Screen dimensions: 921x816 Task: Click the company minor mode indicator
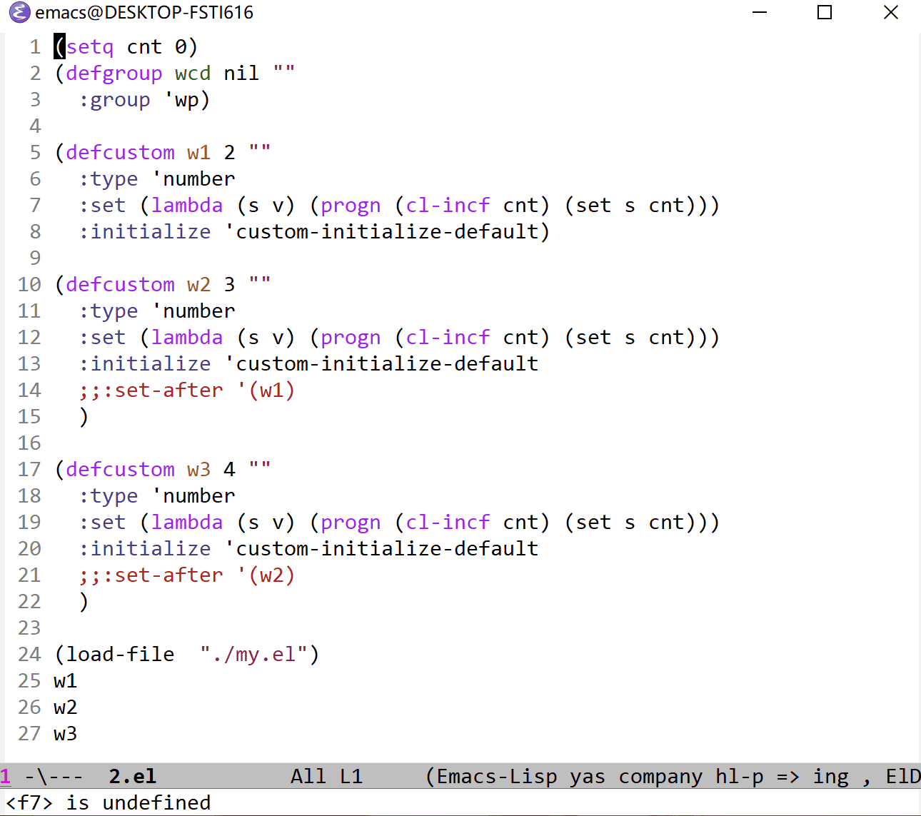(660, 776)
